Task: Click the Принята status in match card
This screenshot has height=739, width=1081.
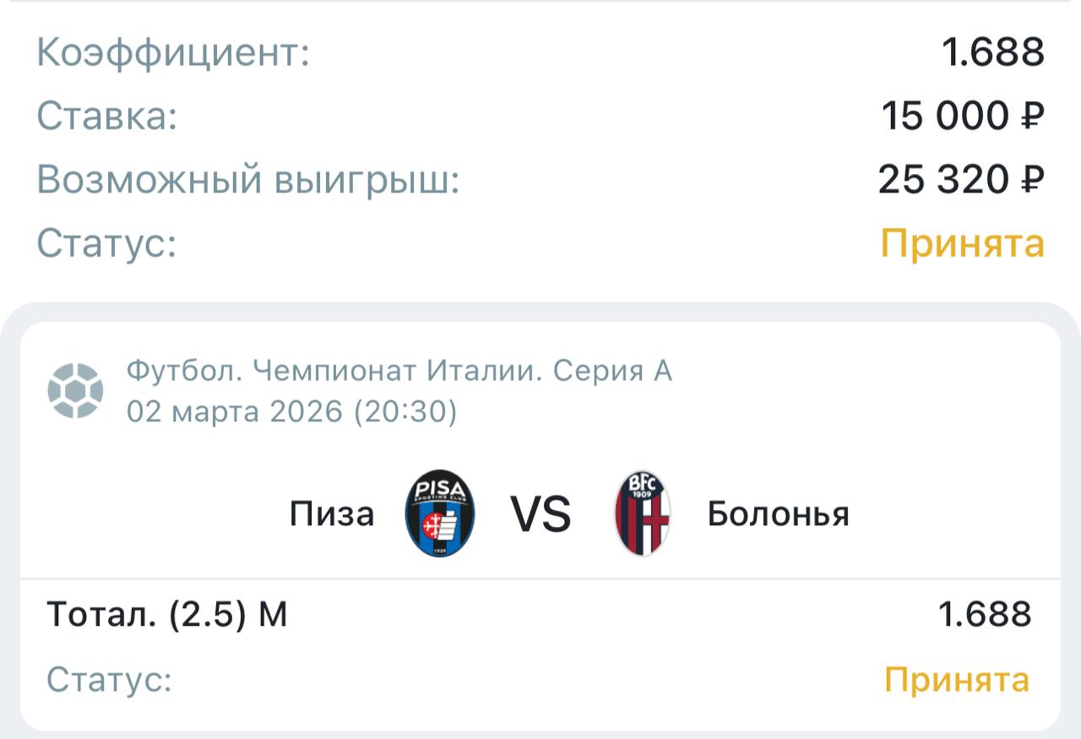Action: pos(957,680)
